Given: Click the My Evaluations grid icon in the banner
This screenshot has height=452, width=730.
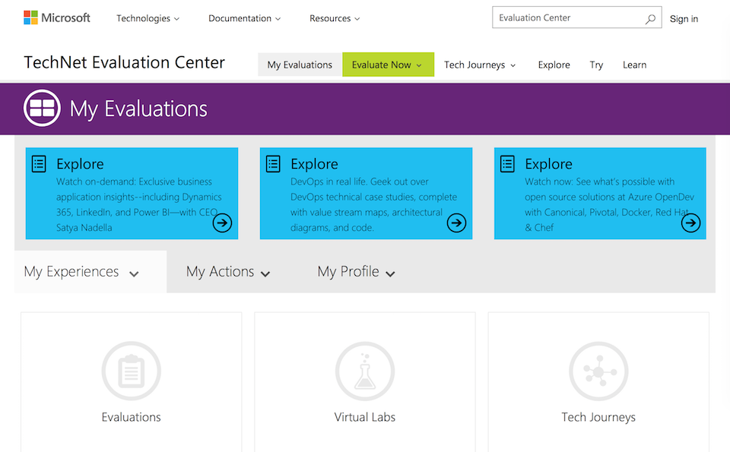Looking at the screenshot, I should [x=42, y=109].
